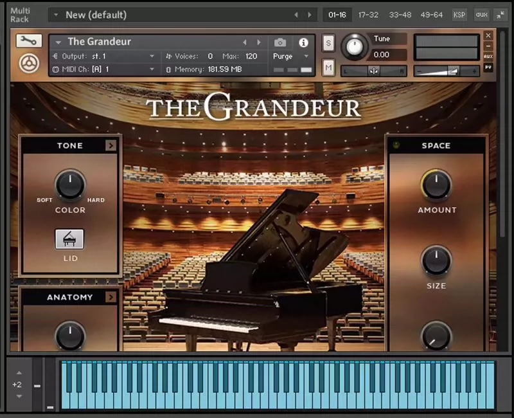
Task: Toggle the KSP multi script editor
Action: pos(459,15)
